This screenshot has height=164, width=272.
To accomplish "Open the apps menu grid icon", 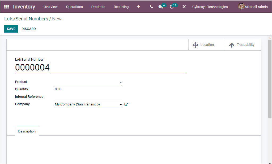I will pos(6,7).
